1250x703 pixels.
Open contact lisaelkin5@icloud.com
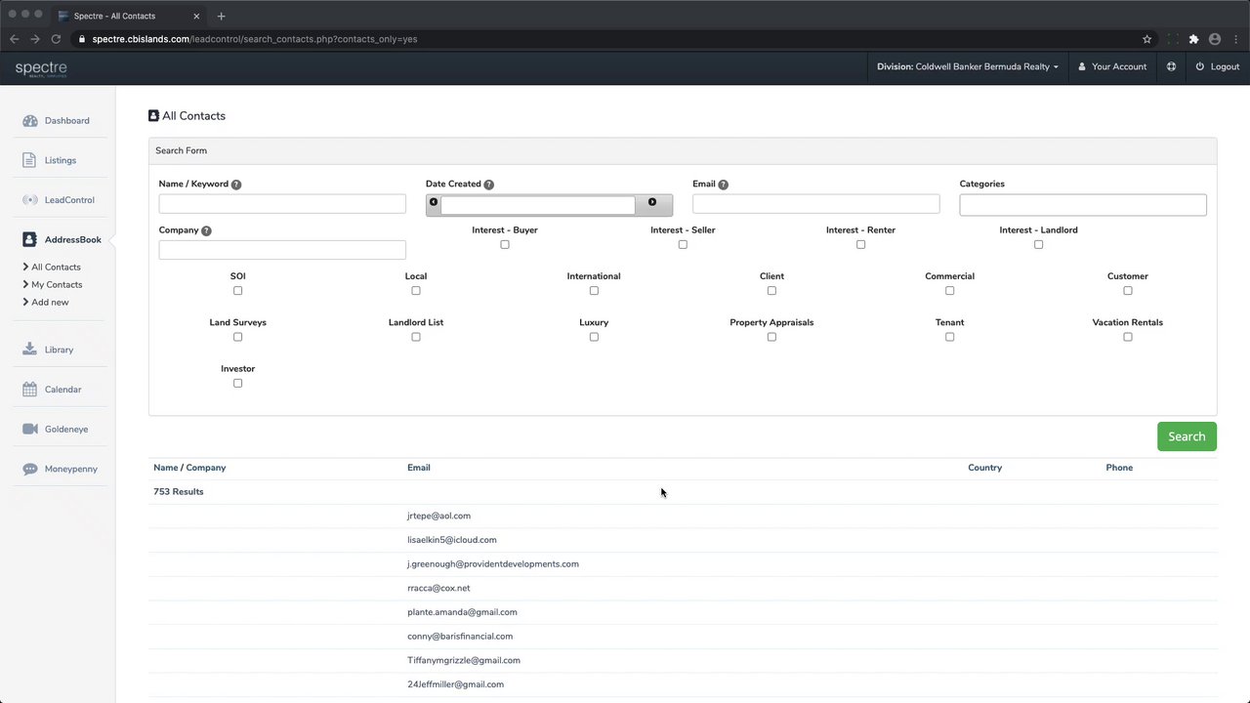452,540
